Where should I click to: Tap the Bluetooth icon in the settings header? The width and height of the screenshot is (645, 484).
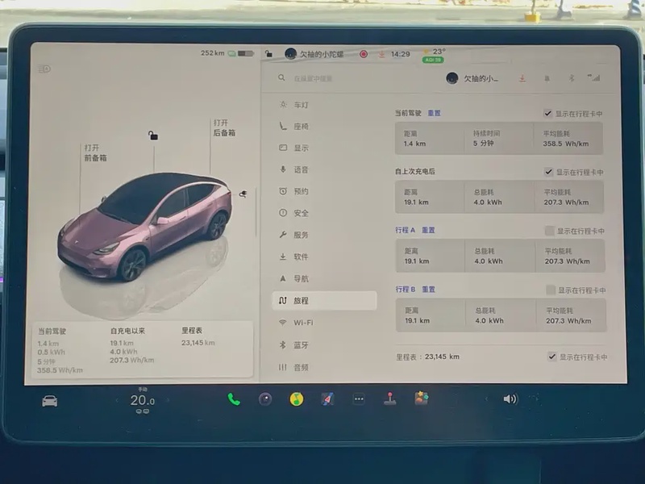571,78
